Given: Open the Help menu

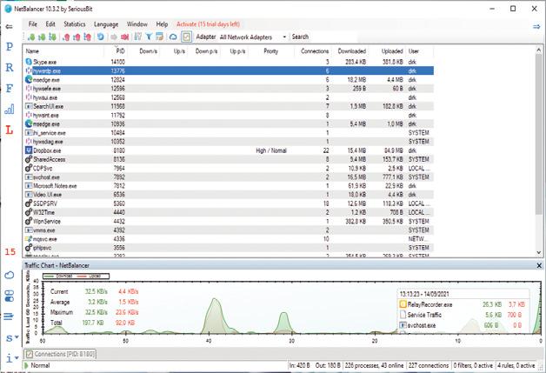Looking at the screenshot, I should point(162,24).
